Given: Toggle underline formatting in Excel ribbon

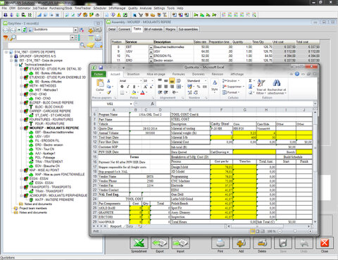Looking at the screenshot, I should [134, 87].
